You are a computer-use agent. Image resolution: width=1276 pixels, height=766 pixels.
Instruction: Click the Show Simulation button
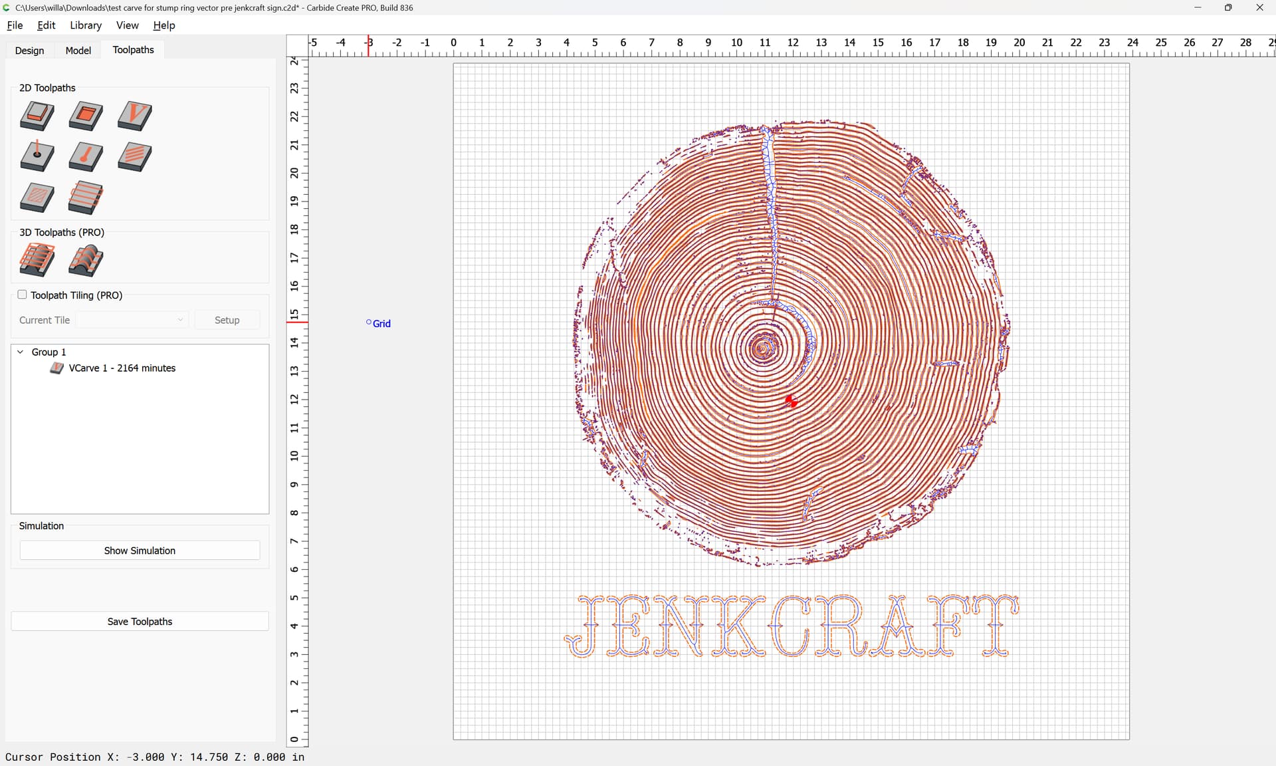pos(140,551)
